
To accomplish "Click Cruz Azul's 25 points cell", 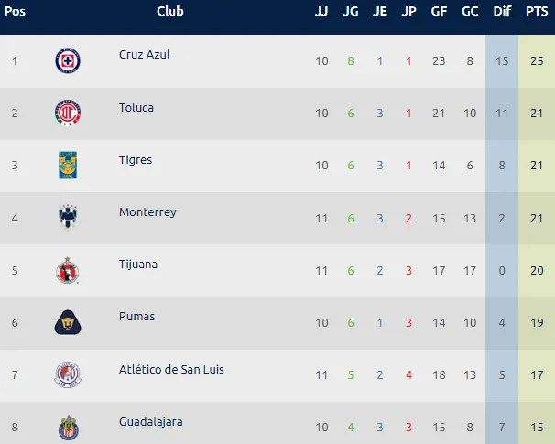I will (x=537, y=61).
